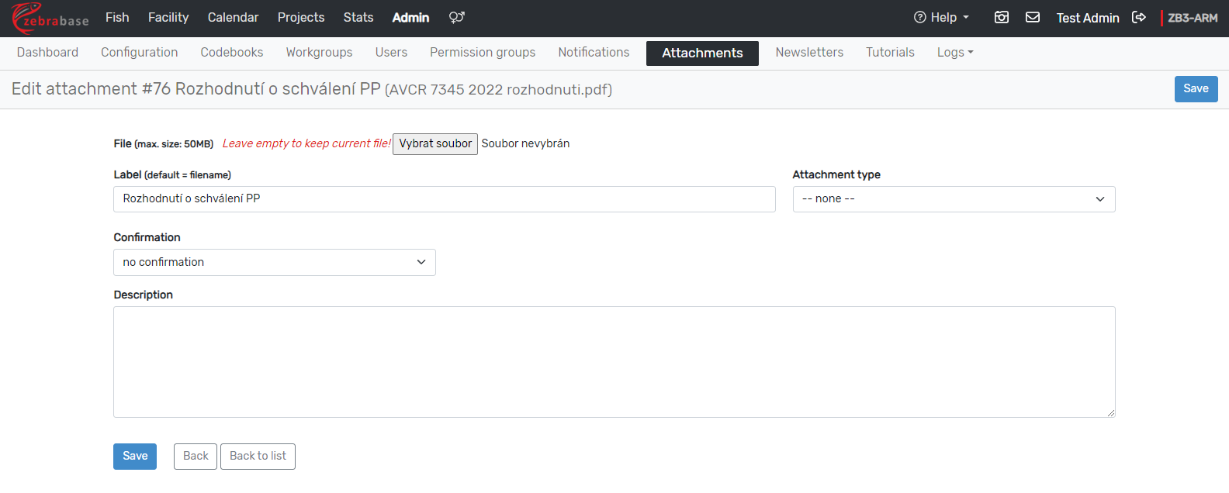Expand the Attachment type dropdown
The height and width of the screenshot is (493, 1229).
(x=954, y=199)
